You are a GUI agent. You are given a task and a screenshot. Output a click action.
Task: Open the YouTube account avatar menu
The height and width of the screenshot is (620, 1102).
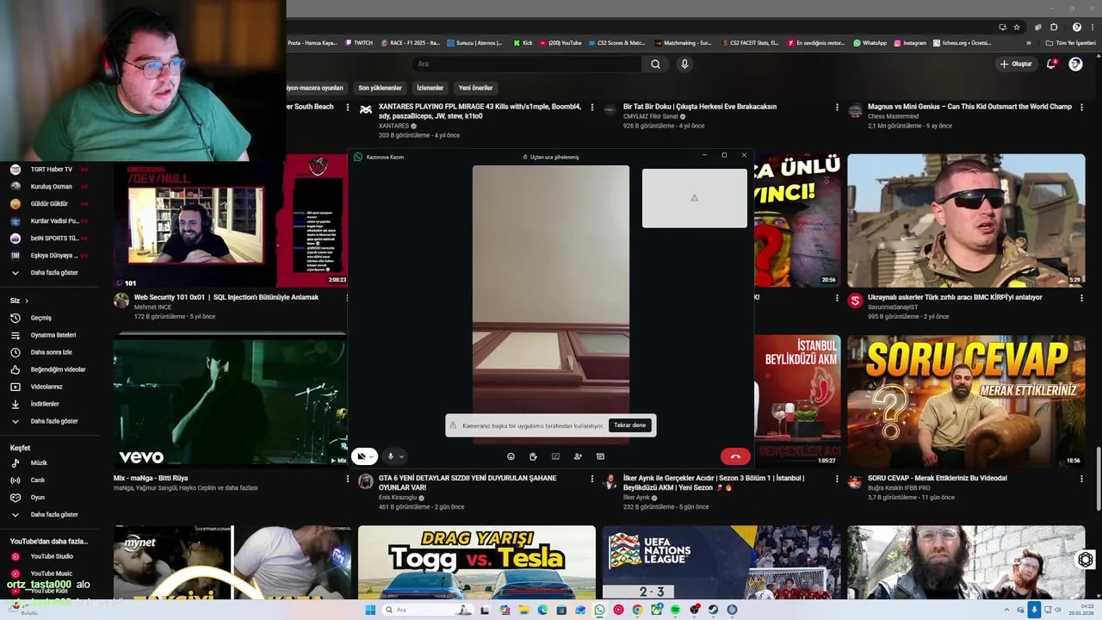1075,64
